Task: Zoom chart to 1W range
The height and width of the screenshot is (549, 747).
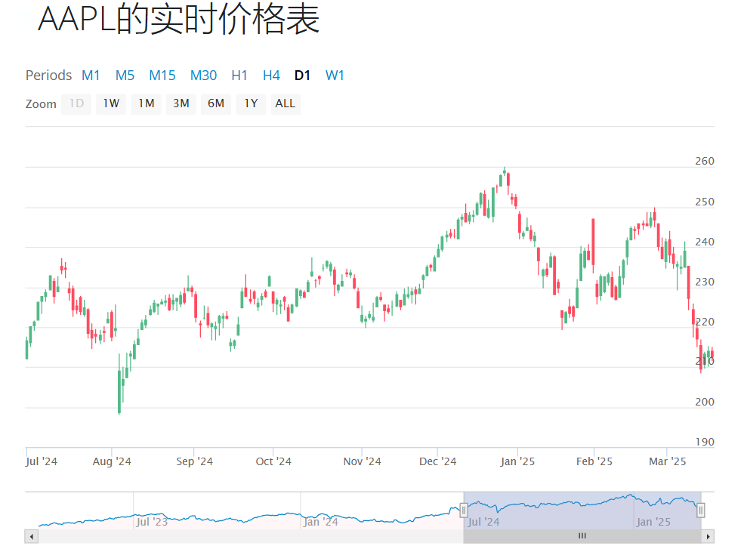Action: point(111,103)
